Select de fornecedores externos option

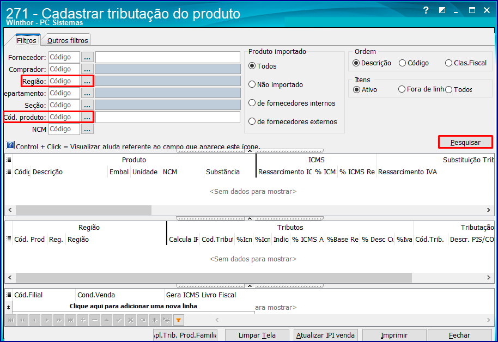pos(293,121)
